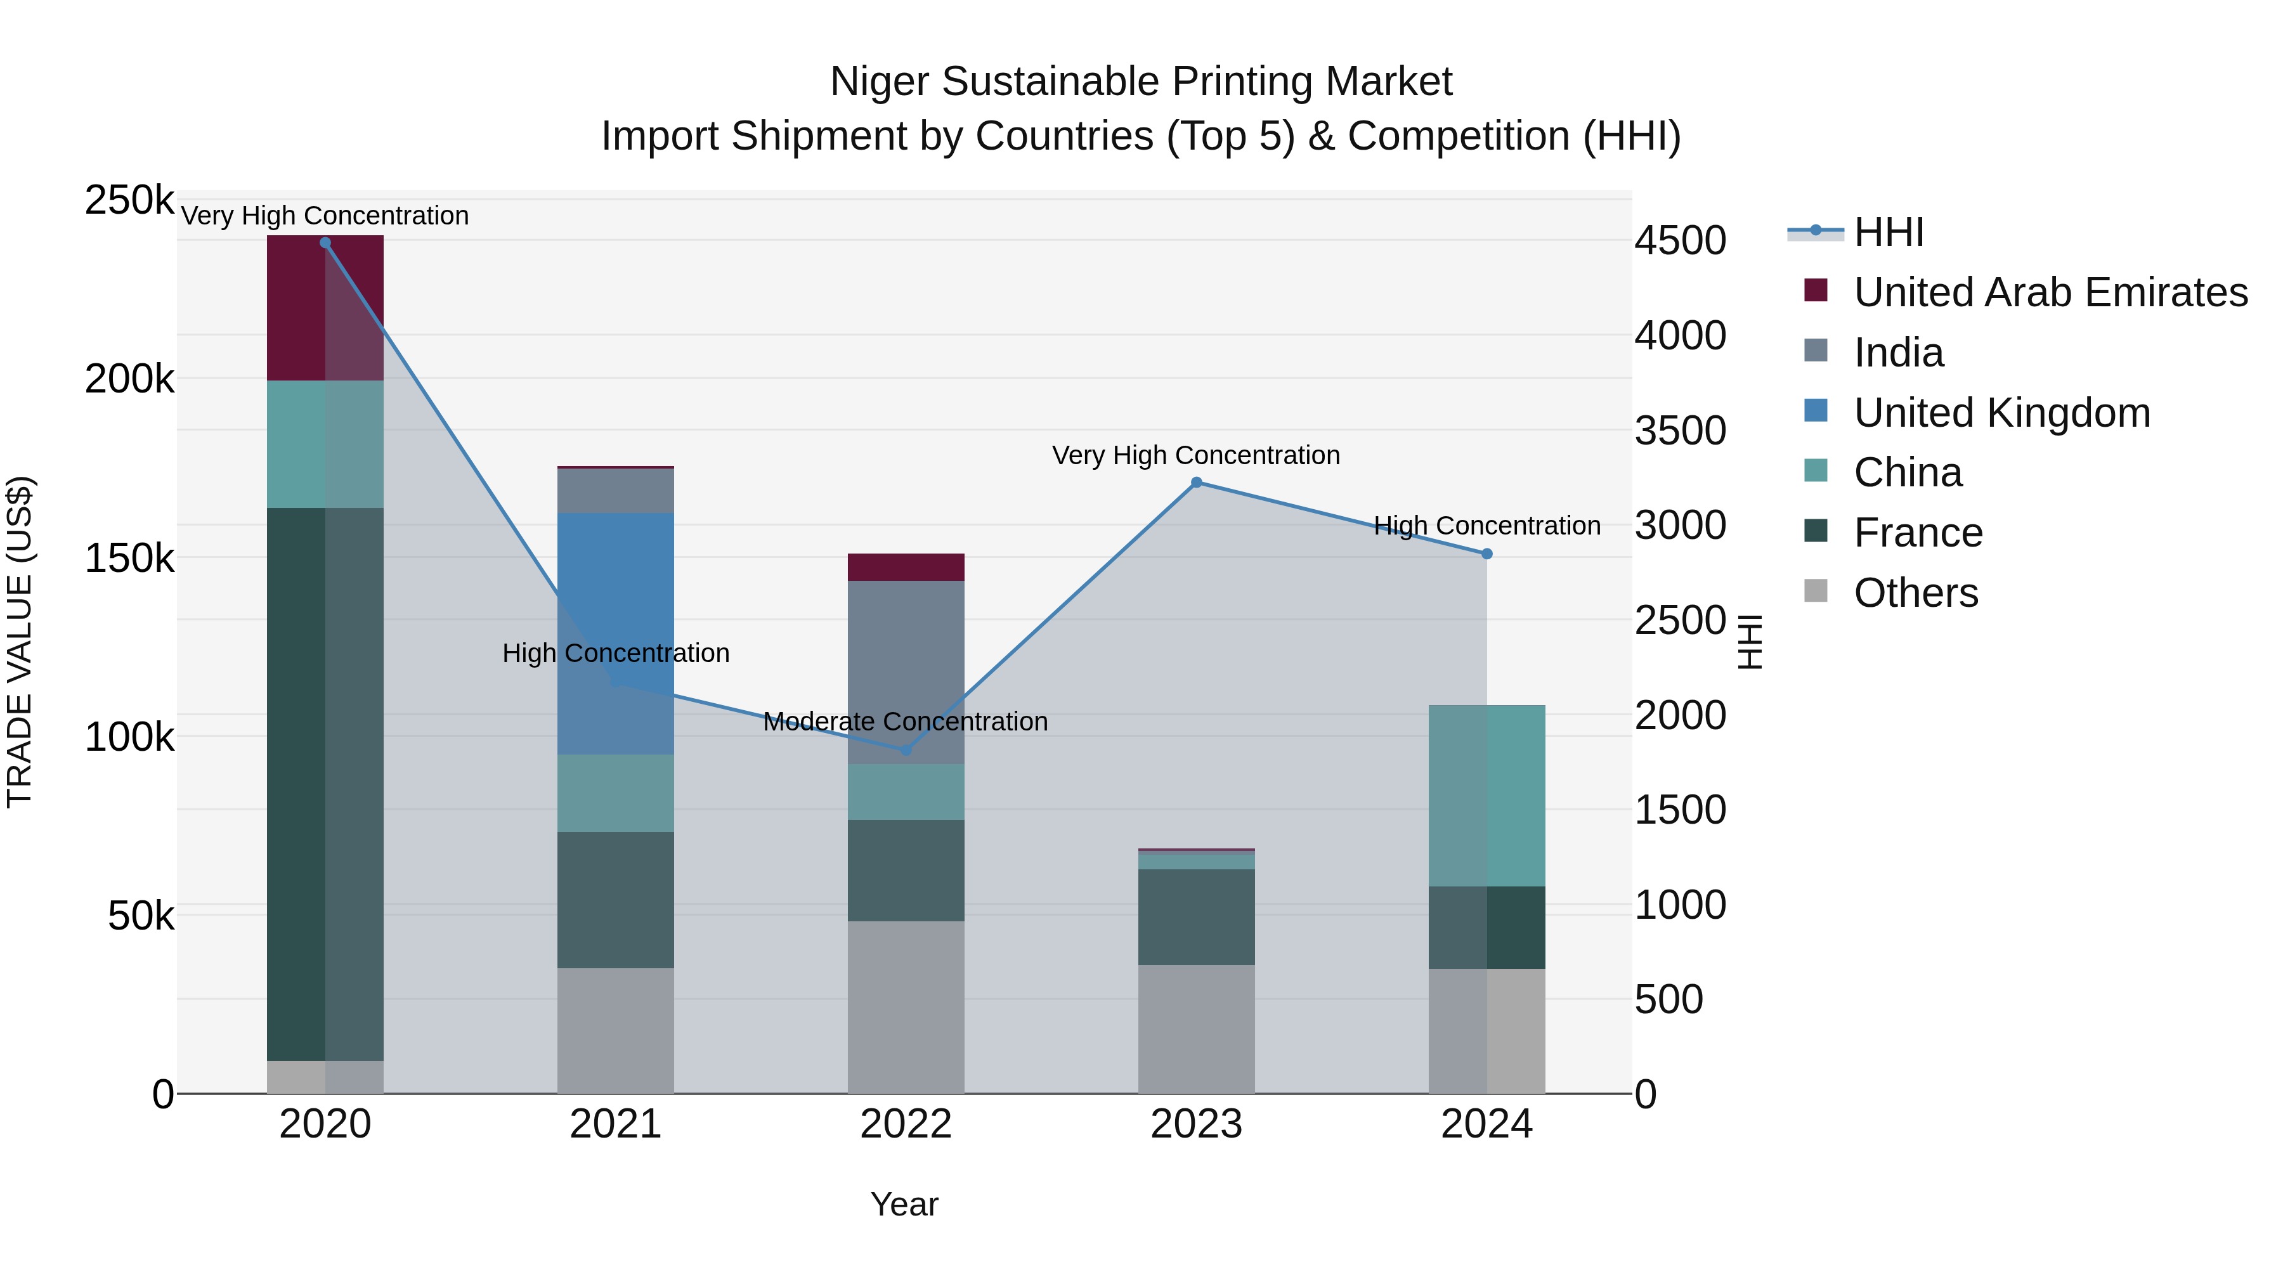Select the 2022 HHI data point
The width and height of the screenshot is (2283, 1284).
pos(906,751)
